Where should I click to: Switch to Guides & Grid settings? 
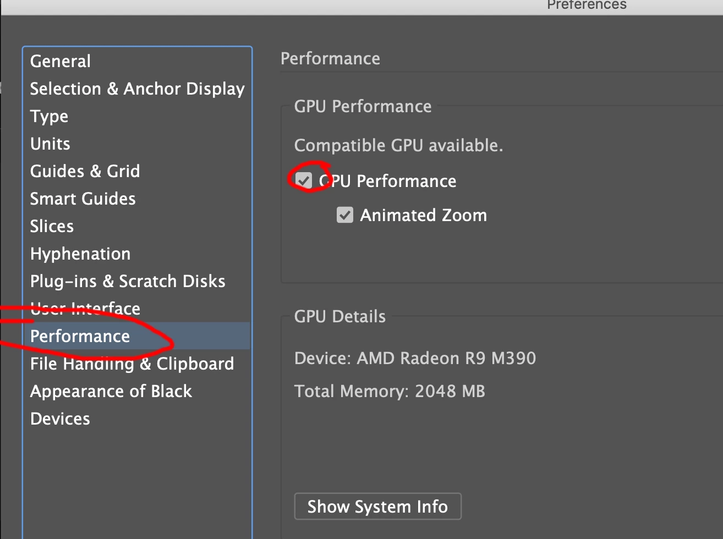coord(85,171)
